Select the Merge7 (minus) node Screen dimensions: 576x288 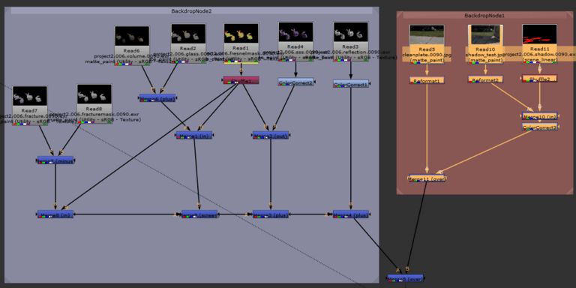pos(55,160)
